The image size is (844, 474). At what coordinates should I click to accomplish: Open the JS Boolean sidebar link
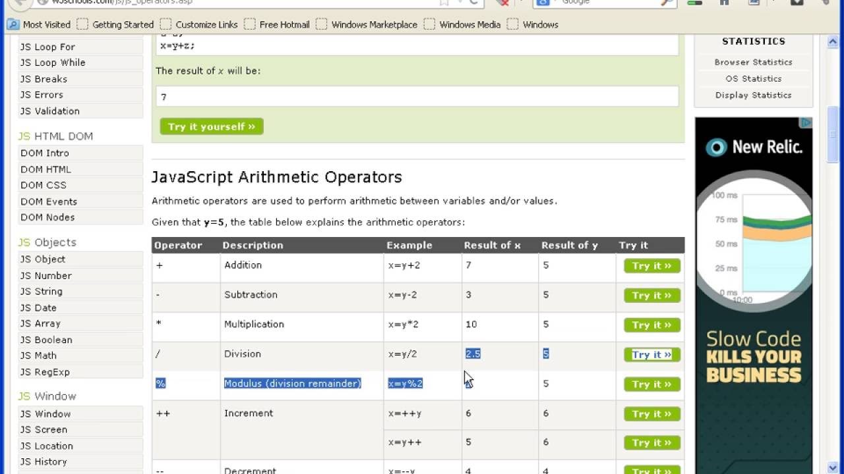pyautogui.click(x=80, y=340)
